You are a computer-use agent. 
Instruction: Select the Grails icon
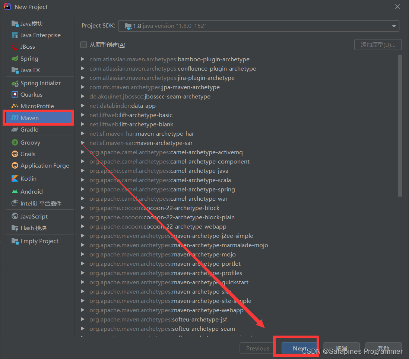coord(15,154)
